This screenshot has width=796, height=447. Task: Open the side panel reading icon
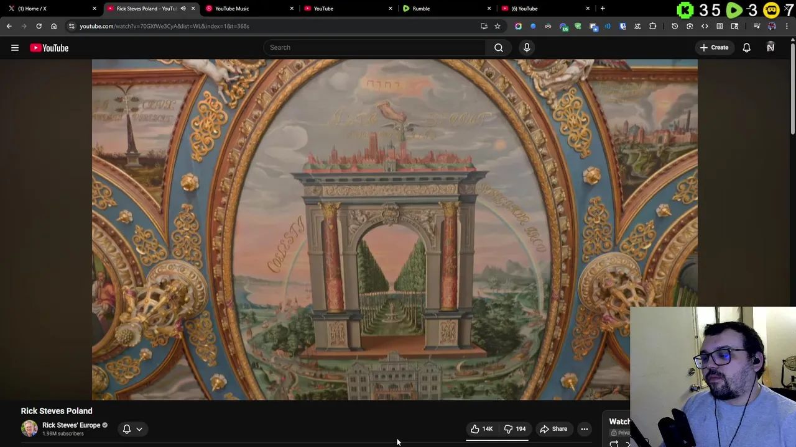pos(720,26)
